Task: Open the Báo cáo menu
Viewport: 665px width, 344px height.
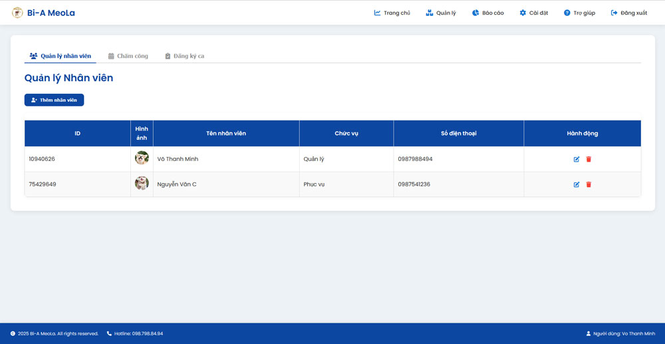Action: [x=487, y=13]
